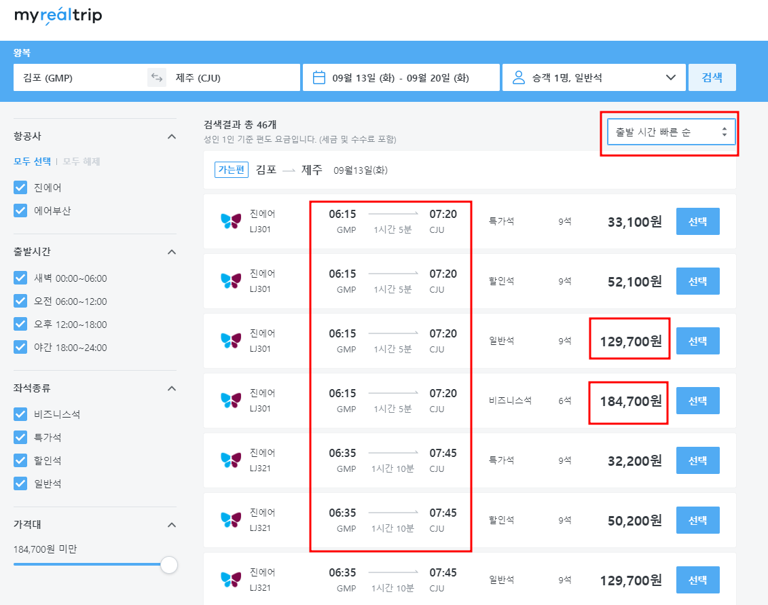Click the 6석 remaining seats text
Viewport: 768px width, 605px height.
tap(565, 400)
